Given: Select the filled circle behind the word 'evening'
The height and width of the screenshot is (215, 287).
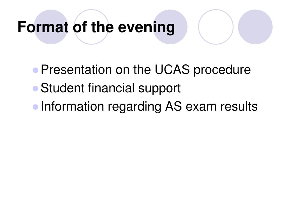Looking at the screenshot, I should coord(170,27).
